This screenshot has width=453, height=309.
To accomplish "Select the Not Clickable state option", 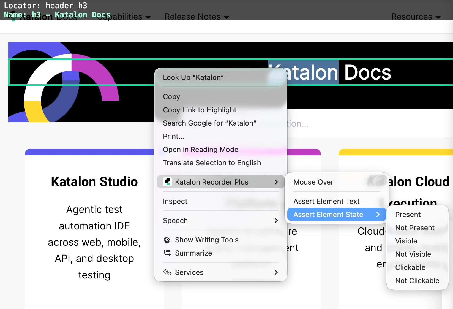I will tap(417, 281).
